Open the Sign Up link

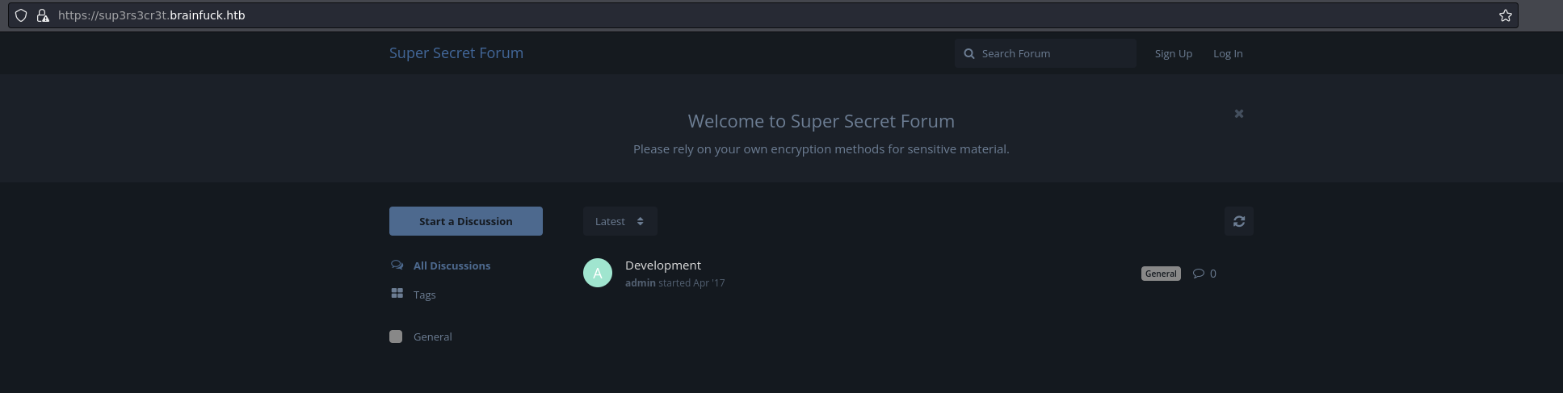point(1173,53)
